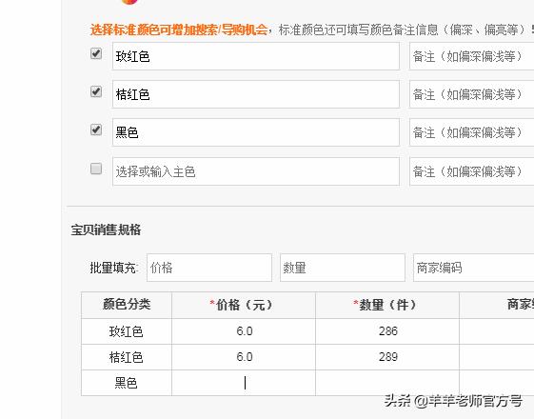Click the empty quantity cell for 黑色

point(387,383)
